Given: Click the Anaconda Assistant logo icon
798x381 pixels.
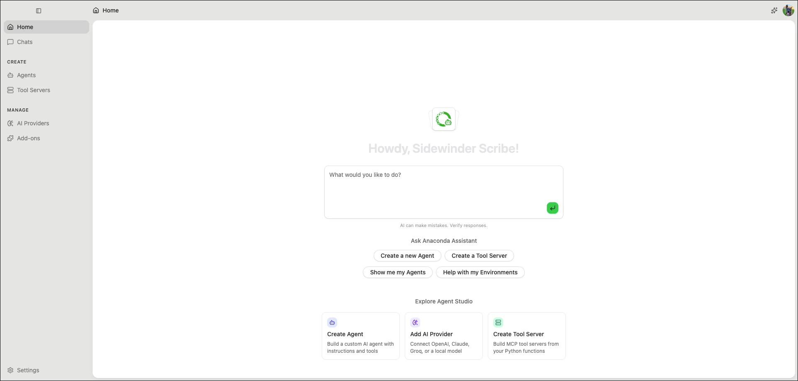Looking at the screenshot, I should [x=444, y=119].
